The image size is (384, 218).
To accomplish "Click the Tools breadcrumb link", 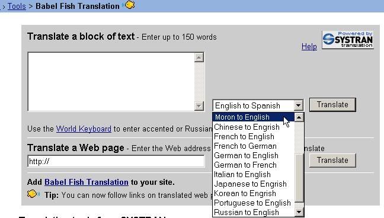I will 17,6.
